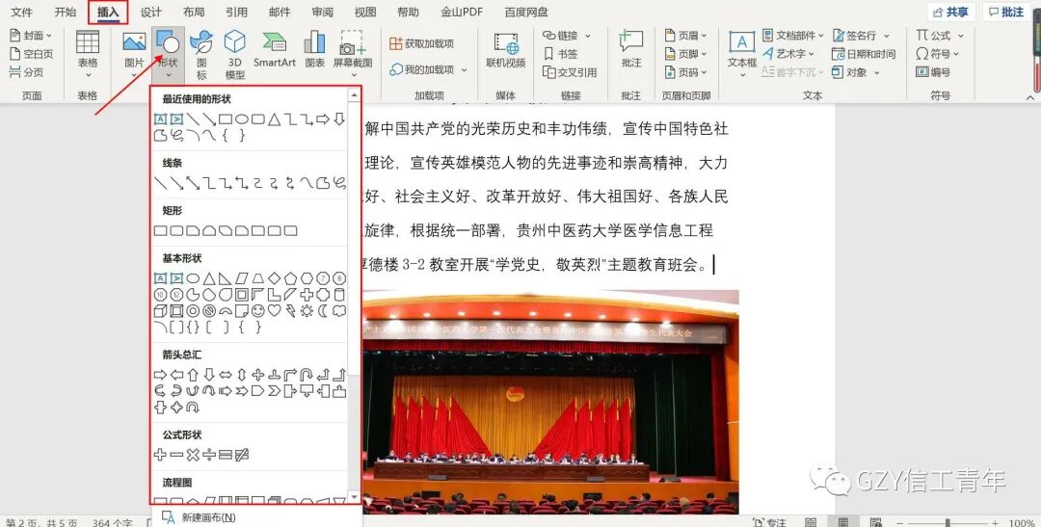Viewport: 1041px width, 527px height.
Task: Select the cube shape
Action: 160,310
